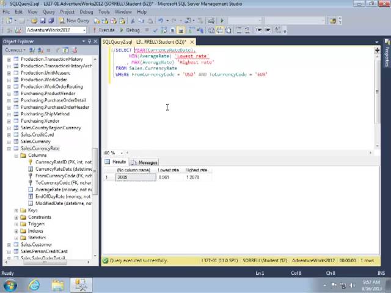
Task: Click the Debug button
Action: (130, 30)
